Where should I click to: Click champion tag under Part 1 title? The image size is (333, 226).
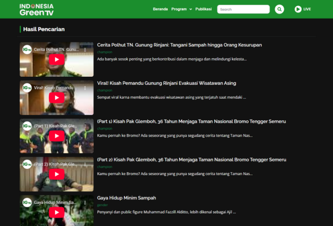[105, 129]
